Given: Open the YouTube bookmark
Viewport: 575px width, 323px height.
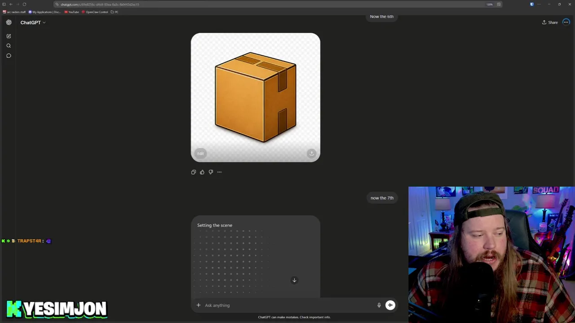Looking at the screenshot, I should pyautogui.click(x=72, y=12).
